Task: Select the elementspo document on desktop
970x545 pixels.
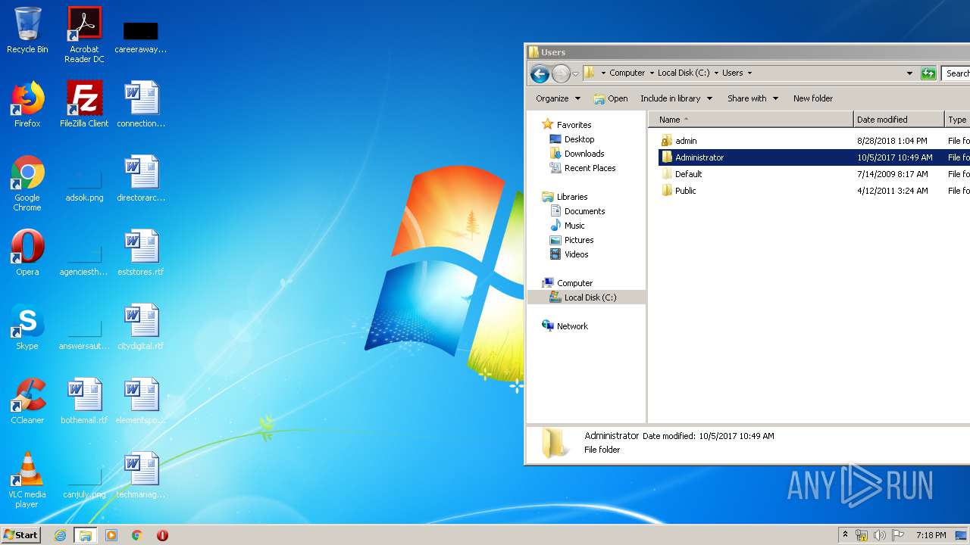Action: (141, 401)
